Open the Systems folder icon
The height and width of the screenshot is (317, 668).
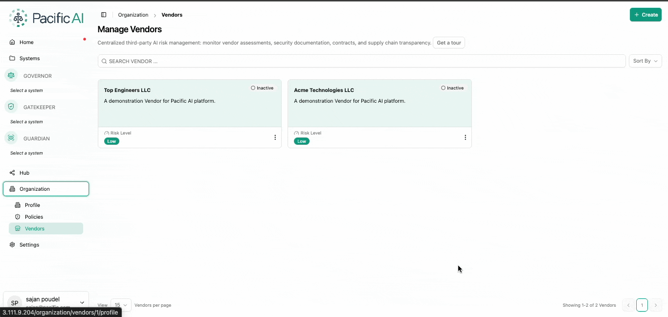click(x=12, y=58)
